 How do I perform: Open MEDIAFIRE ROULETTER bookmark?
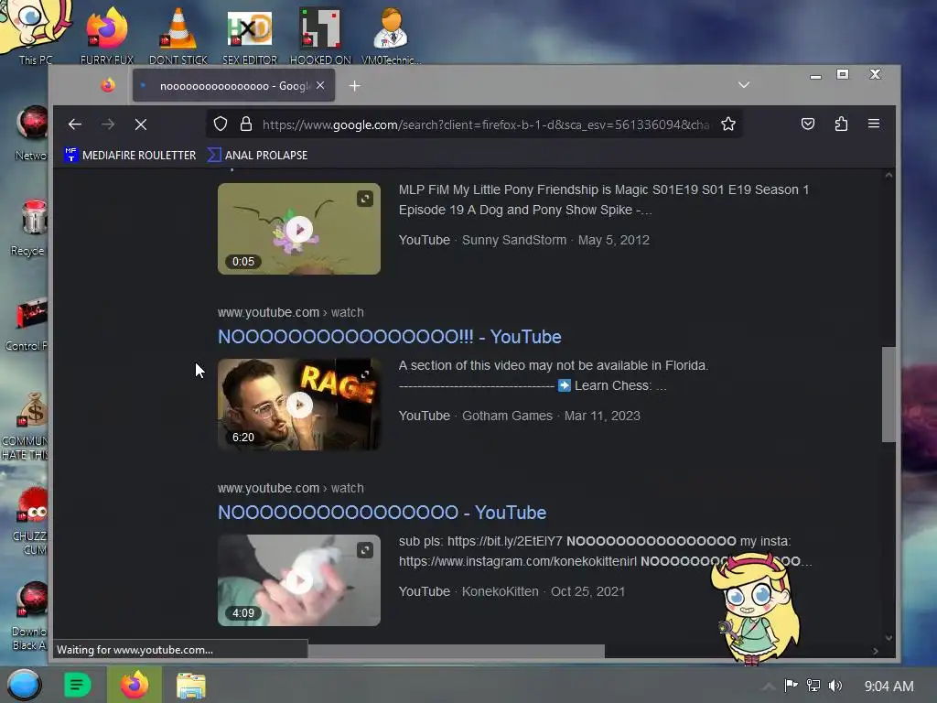[130, 155]
